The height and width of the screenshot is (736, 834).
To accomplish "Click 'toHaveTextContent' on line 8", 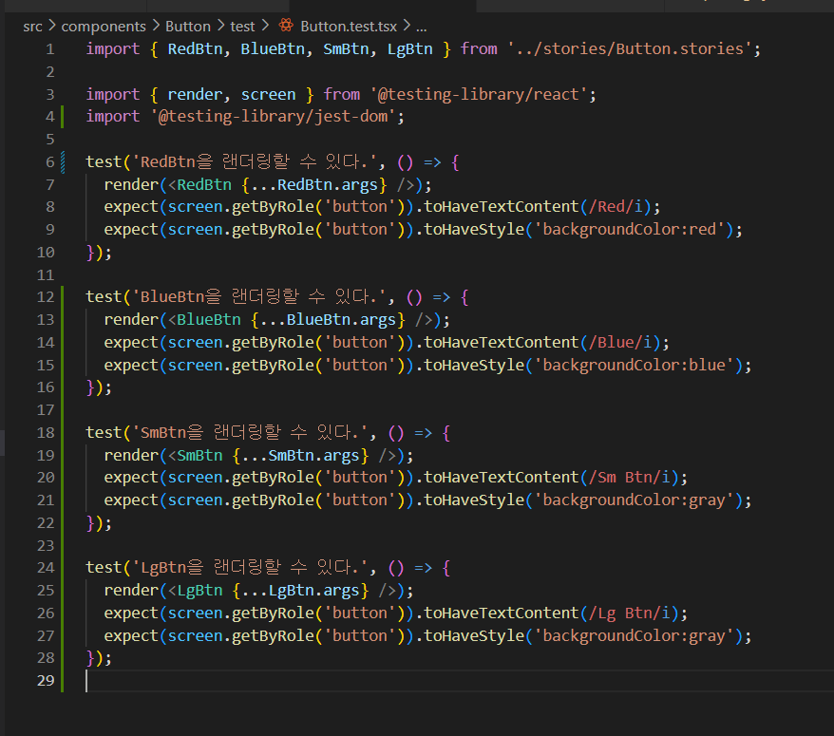I will coord(501,206).
